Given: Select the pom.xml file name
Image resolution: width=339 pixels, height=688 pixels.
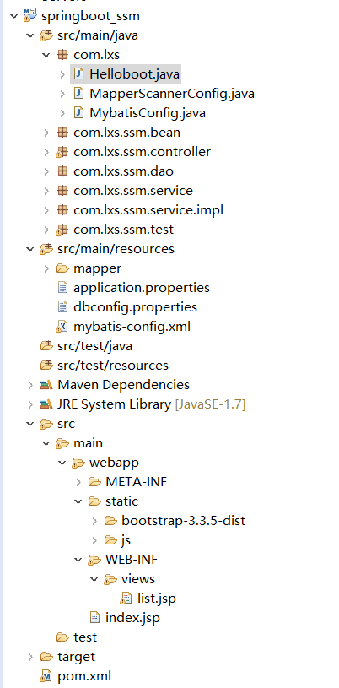Looking at the screenshot, I should pyautogui.click(x=84, y=675).
